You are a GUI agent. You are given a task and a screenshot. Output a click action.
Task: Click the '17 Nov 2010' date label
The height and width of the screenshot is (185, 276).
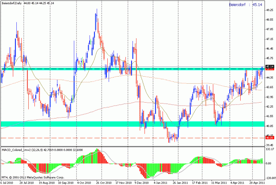(123, 183)
